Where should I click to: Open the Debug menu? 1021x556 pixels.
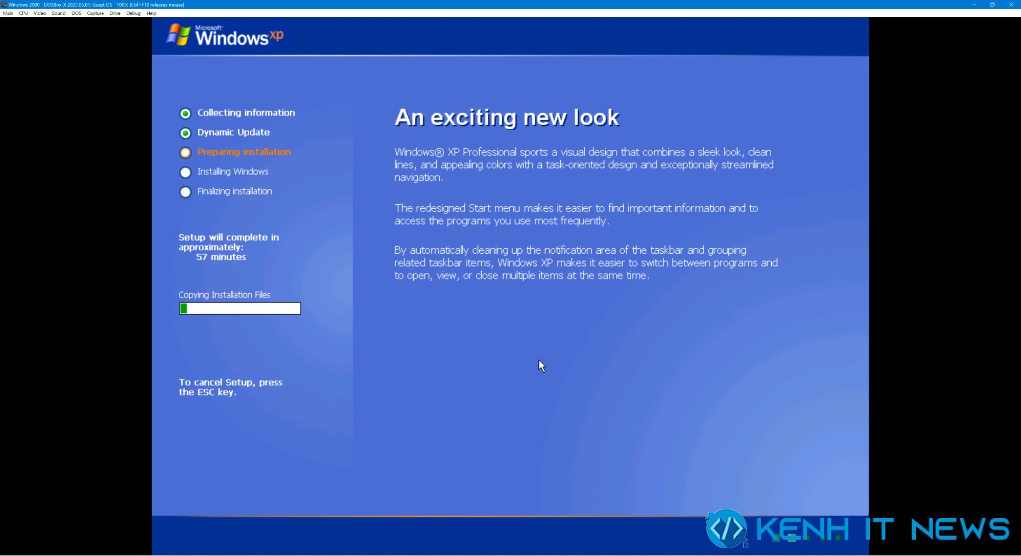(x=133, y=13)
